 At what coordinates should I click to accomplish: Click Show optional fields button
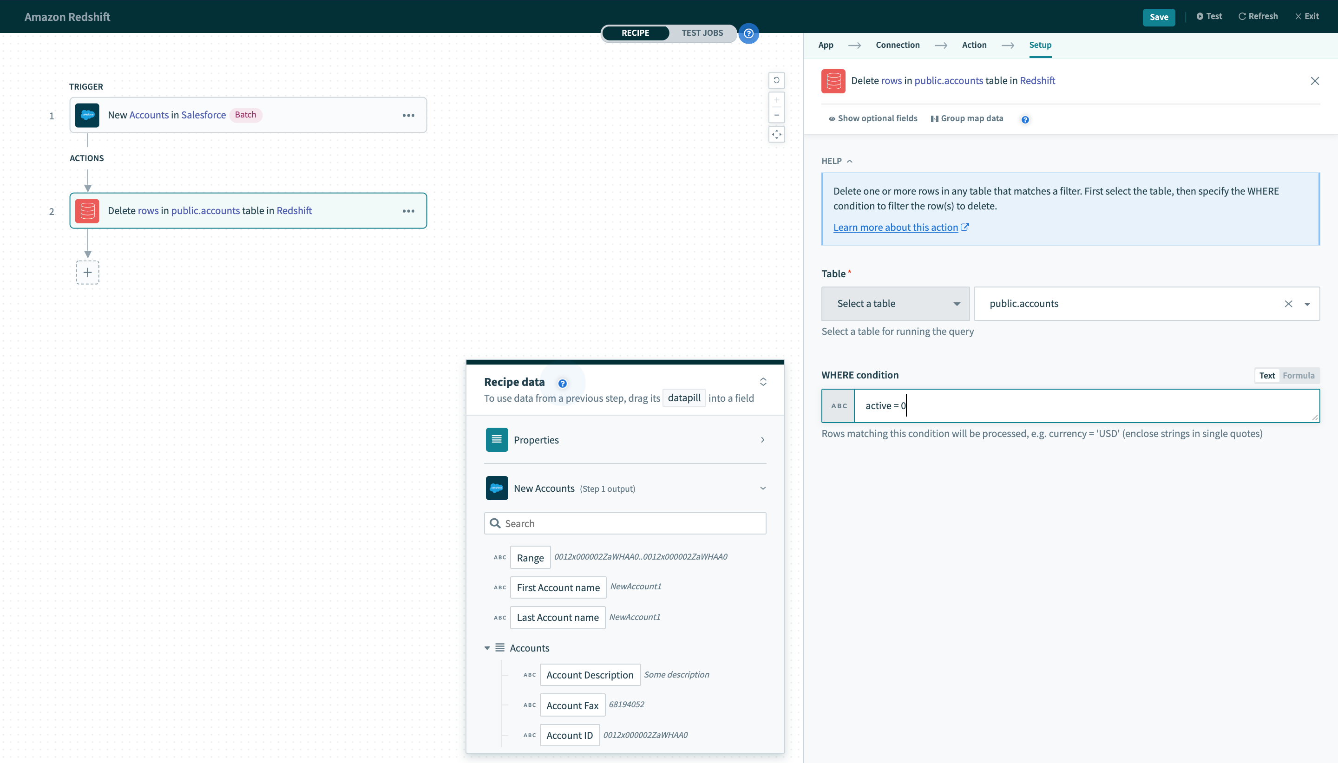click(x=871, y=117)
